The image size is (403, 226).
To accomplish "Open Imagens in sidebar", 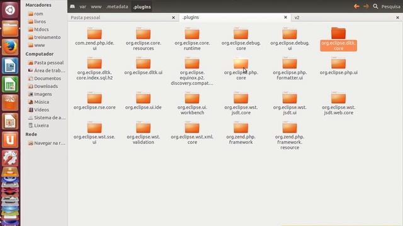I will coord(43,94).
